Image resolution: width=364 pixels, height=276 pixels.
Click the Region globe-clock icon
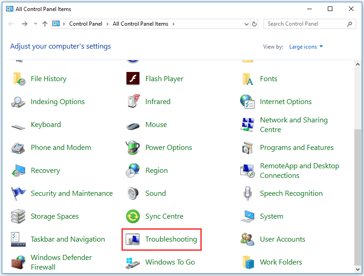coord(132,171)
